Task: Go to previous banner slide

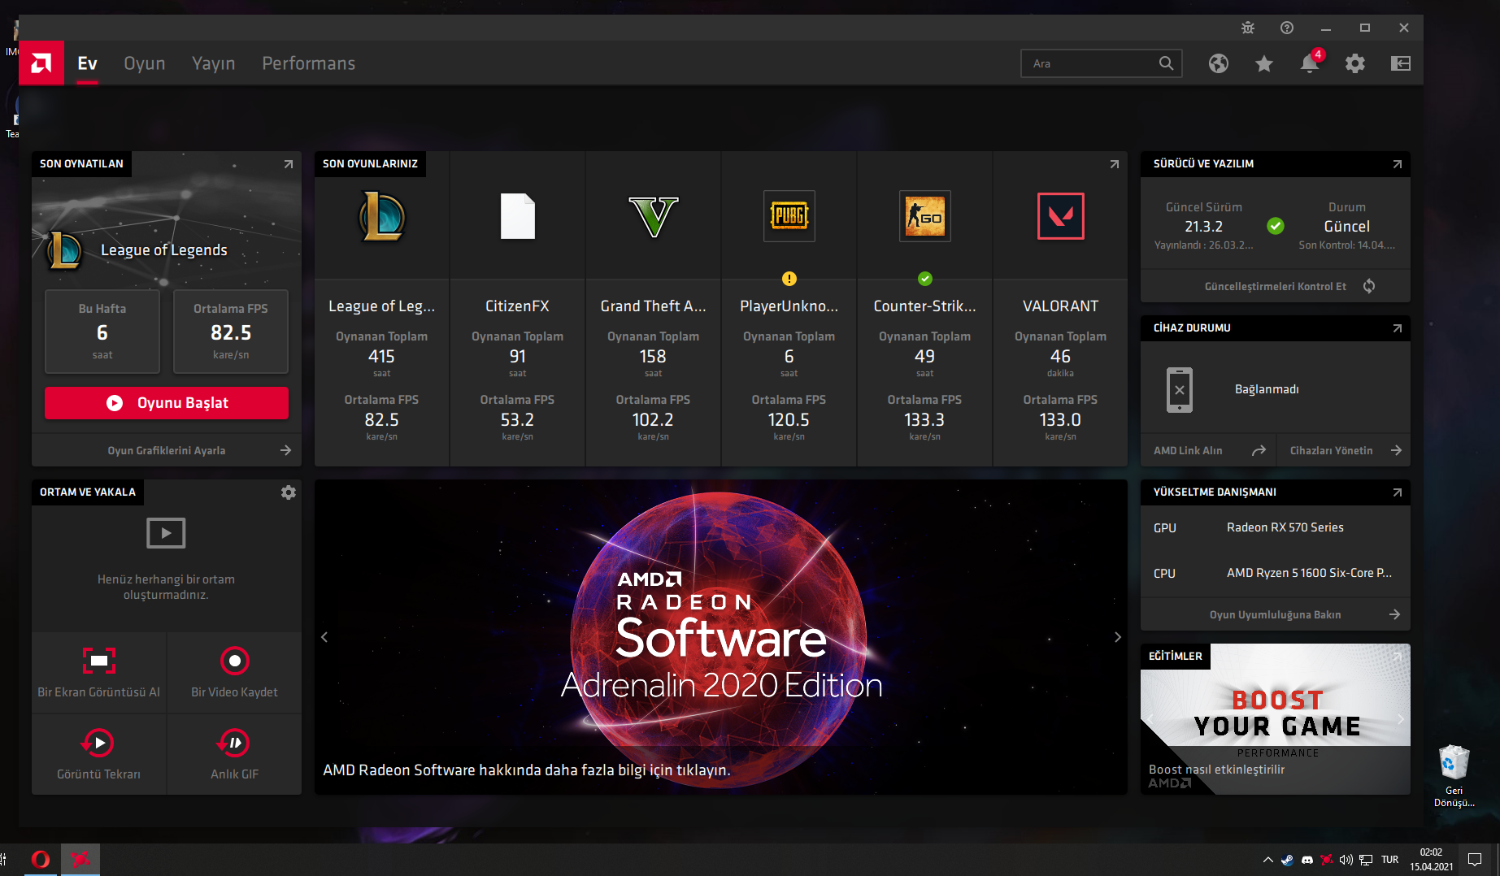Action: click(324, 637)
